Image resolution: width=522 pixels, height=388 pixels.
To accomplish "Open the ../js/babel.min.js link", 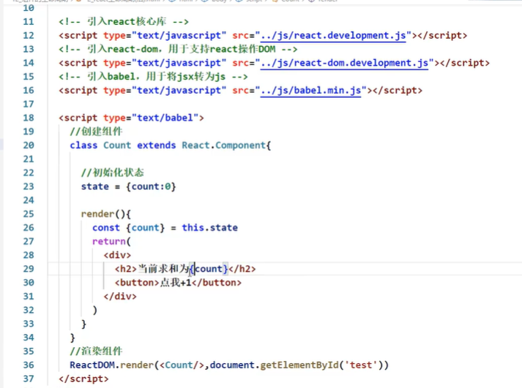I will click(x=311, y=91).
